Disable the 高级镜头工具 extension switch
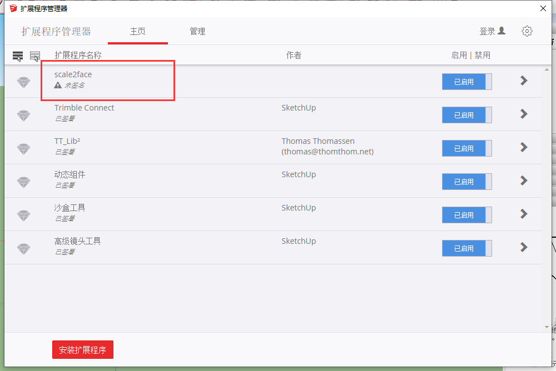Image resolution: width=556 pixels, height=371 pixels. point(466,248)
